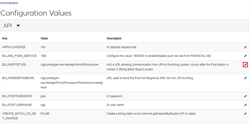The height and width of the screenshot is (125, 249).
Task: Click edit pencil for BILLPOSTUSERNAME
Action: click(245, 105)
